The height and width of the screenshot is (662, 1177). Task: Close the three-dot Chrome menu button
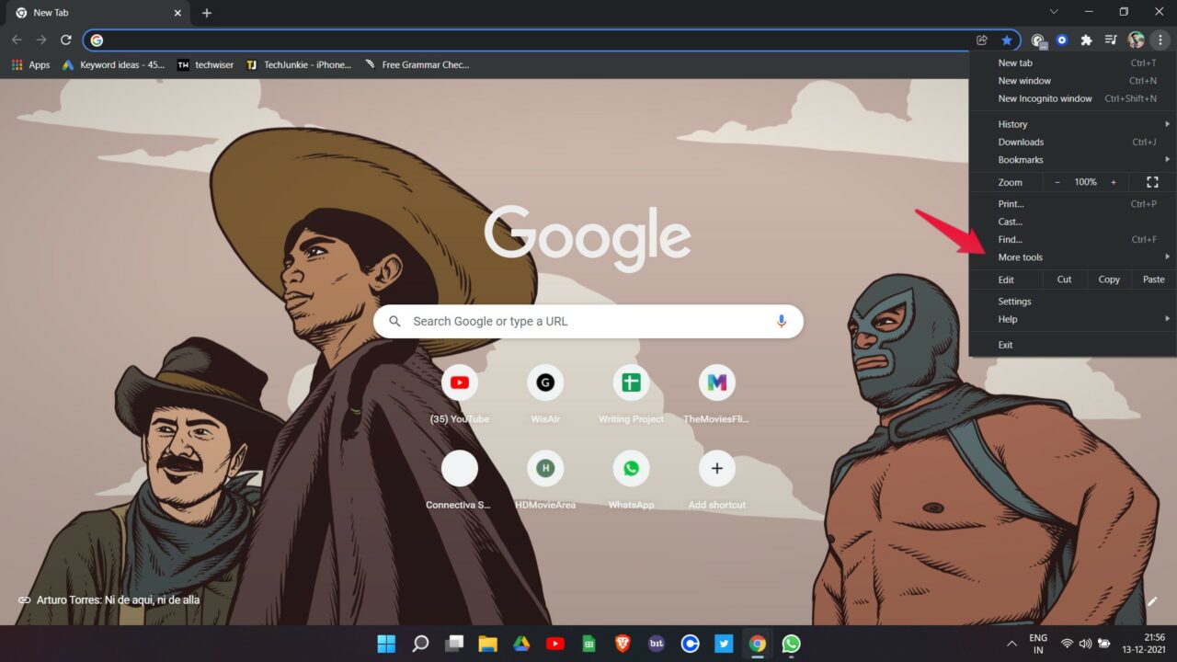click(x=1160, y=40)
